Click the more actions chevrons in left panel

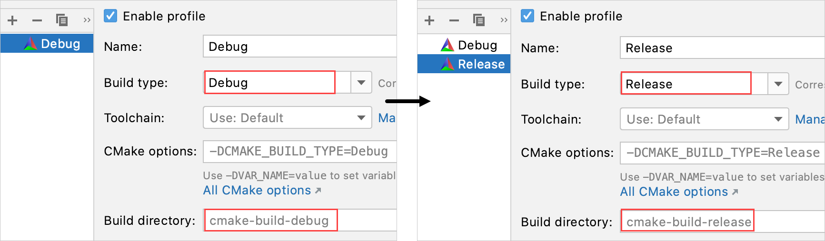point(87,20)
